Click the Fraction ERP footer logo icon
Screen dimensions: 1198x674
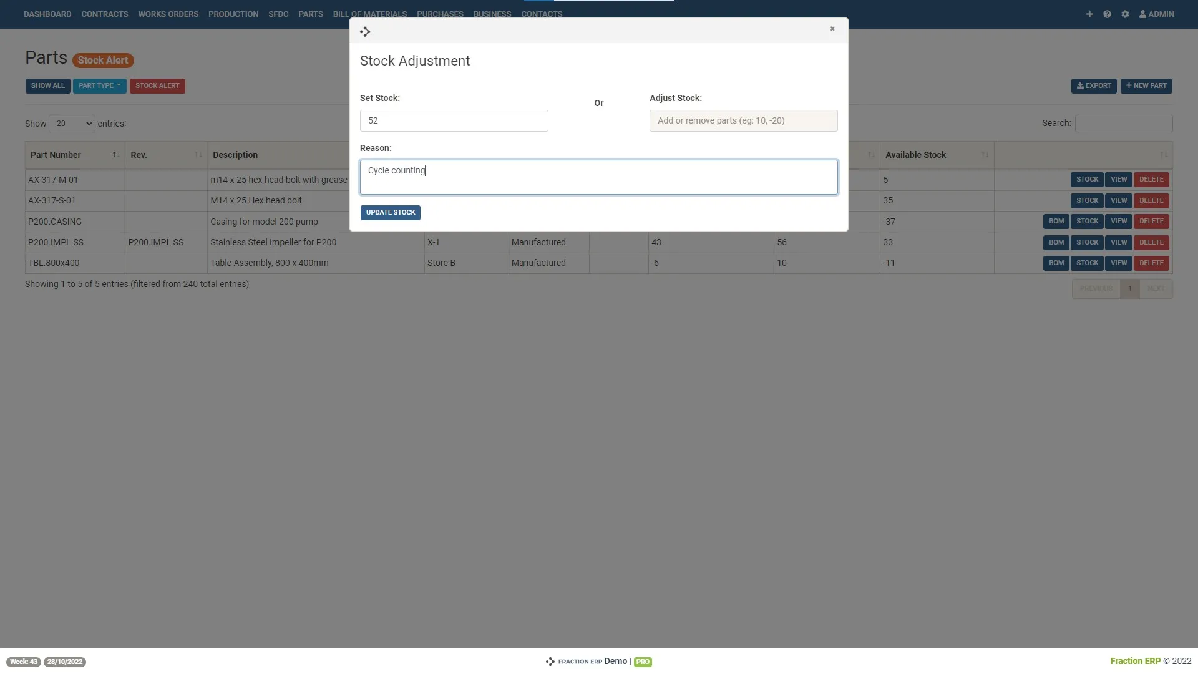click(550, 662)
